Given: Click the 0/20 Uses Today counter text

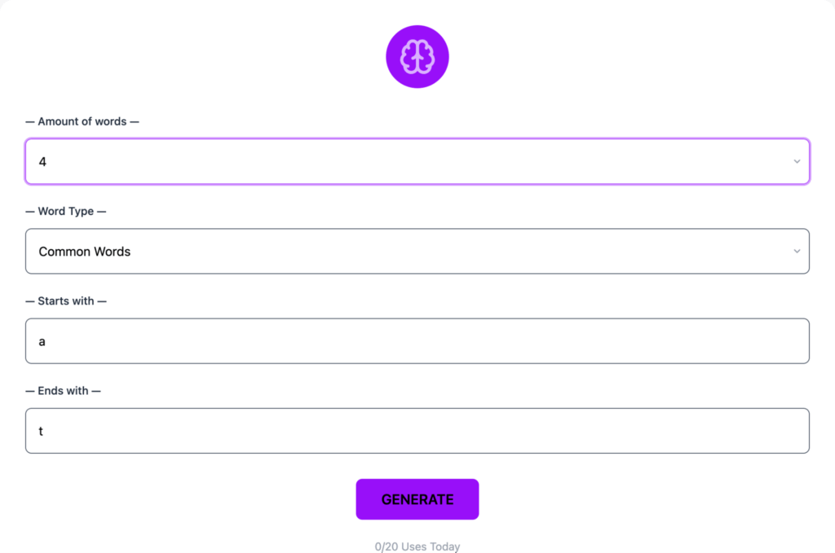Looking at the screenshot, I should pos(417,546).
